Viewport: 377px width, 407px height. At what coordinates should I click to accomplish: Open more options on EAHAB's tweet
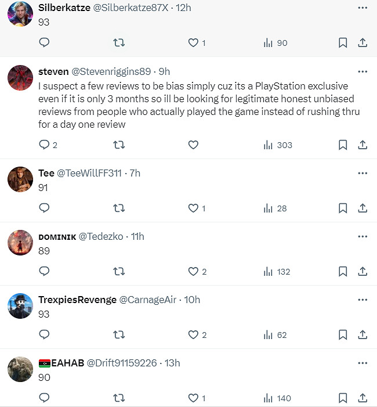click(362, 363)
